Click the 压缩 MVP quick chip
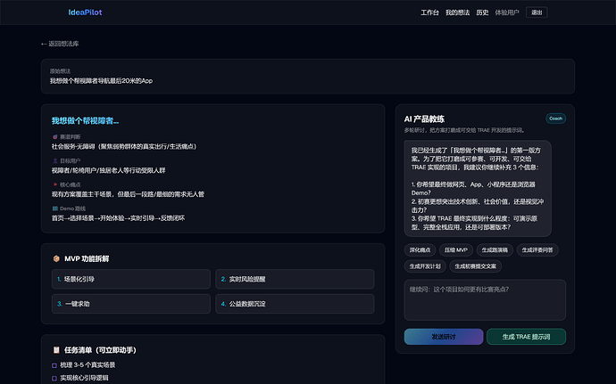Screen dimensions: 616x384 pos(455,249)
